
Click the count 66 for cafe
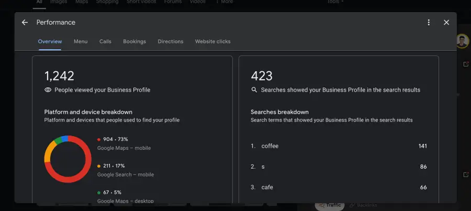tap(423, 187)
